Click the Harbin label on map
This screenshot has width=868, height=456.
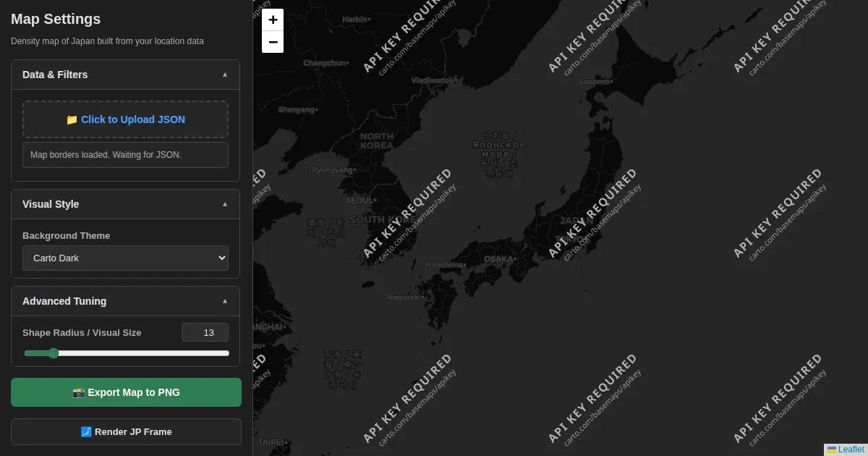[355, 20]
